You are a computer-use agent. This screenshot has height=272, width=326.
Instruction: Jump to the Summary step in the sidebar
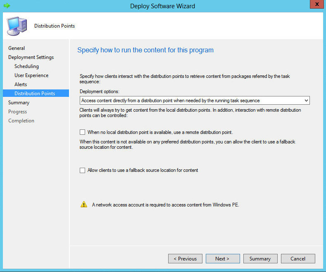pyautogui.click(x=19, y=103)
